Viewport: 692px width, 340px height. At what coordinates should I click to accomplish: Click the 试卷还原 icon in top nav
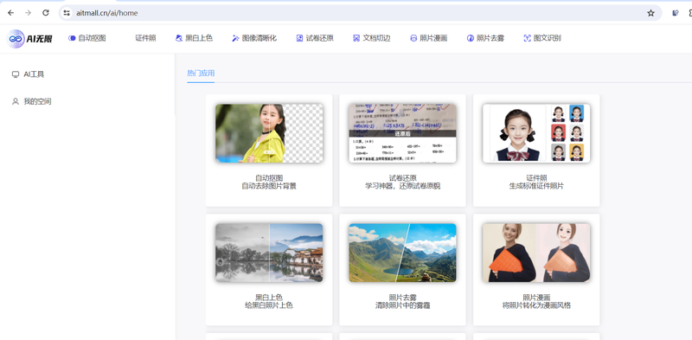299,38
